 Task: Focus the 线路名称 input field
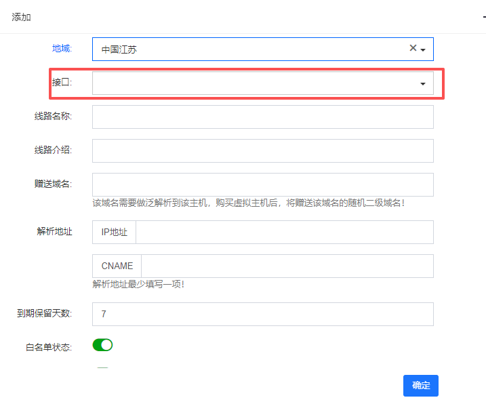(262, 117)
